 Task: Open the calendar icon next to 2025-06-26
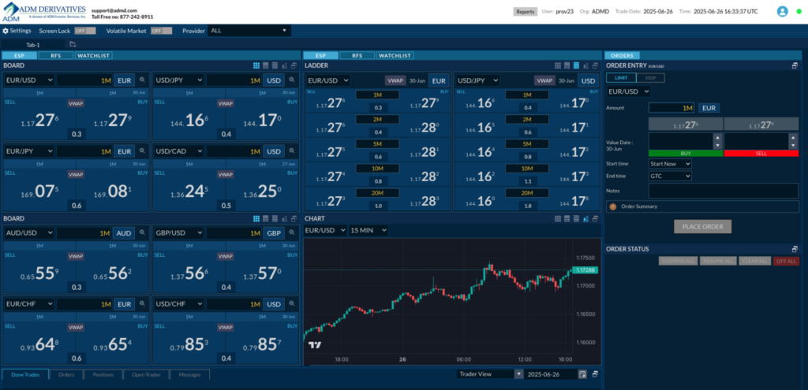(582, 374)
